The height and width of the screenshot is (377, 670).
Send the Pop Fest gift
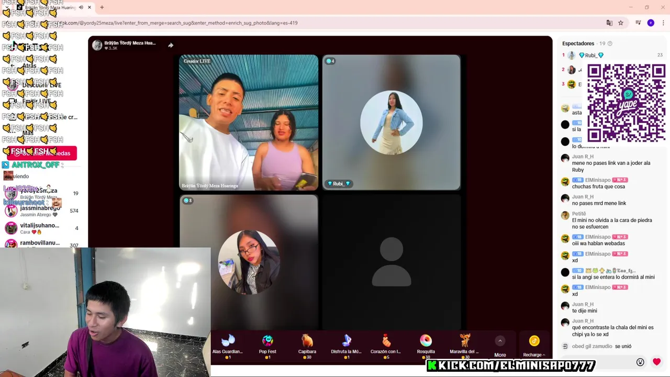click(267, 346)
